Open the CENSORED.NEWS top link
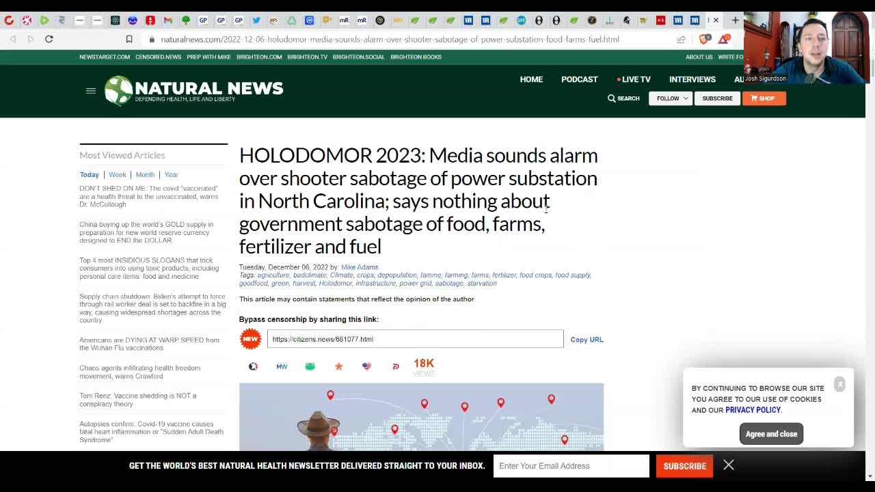This screenshot has height=492, width=875. (x=158, y=57)
